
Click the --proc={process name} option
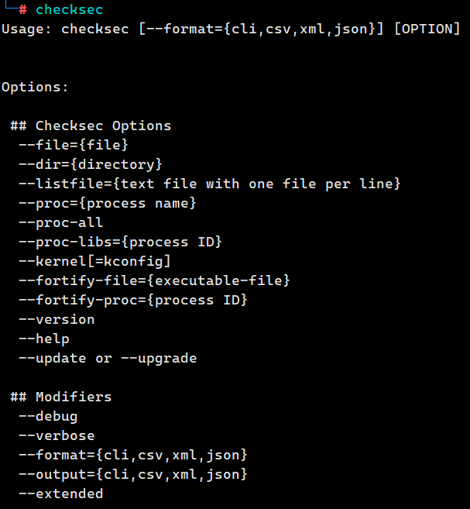108,203
